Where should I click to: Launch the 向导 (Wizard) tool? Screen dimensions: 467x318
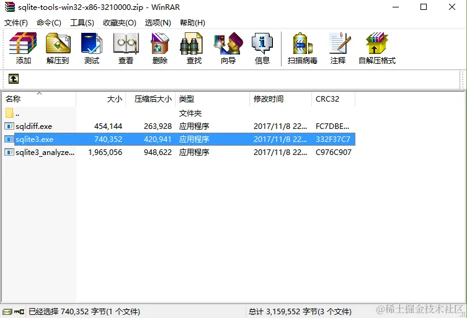tap(228, 44)
